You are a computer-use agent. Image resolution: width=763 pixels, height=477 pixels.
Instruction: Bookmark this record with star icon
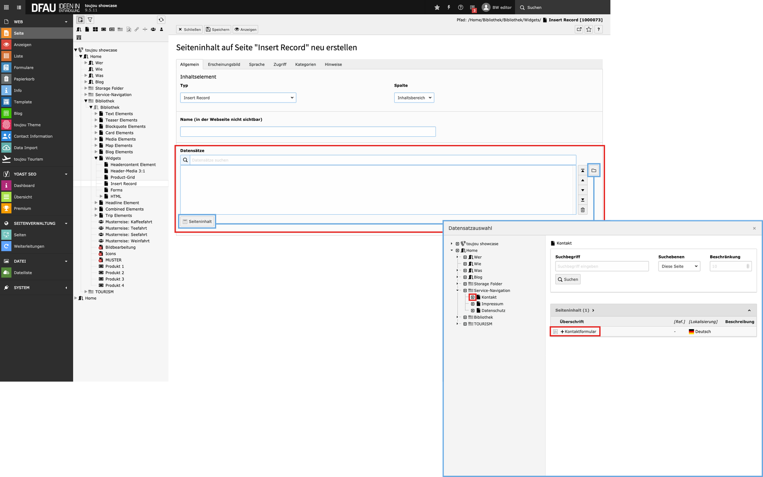[x=589, y=29]
